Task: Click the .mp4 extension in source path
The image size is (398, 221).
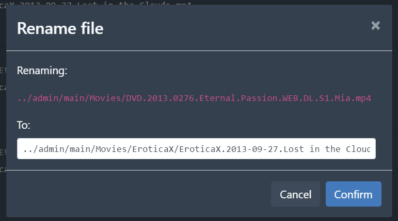Action: point(363,98)
